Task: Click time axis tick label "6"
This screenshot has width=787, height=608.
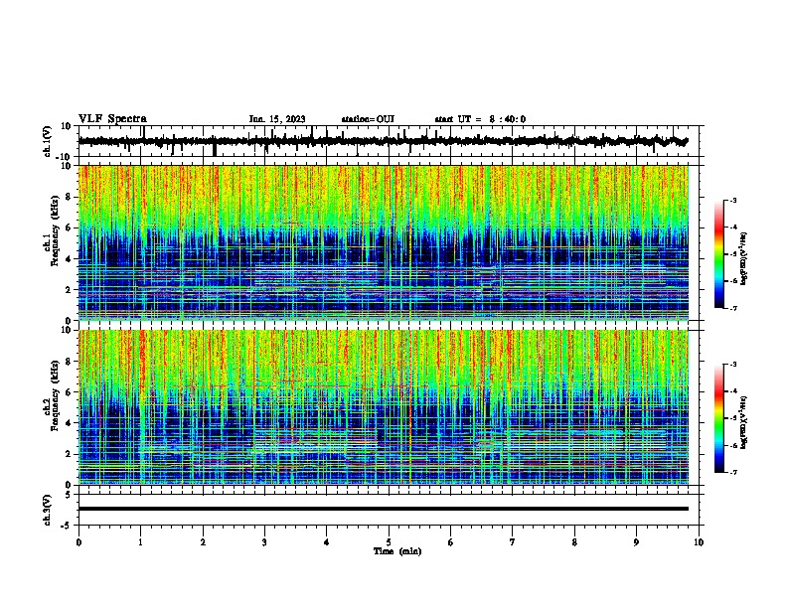Action: tap(451, 542)
